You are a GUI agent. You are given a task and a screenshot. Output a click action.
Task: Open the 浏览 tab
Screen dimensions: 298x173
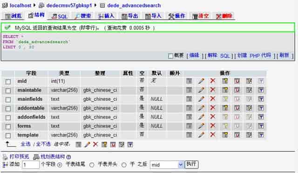click(13, 16)
